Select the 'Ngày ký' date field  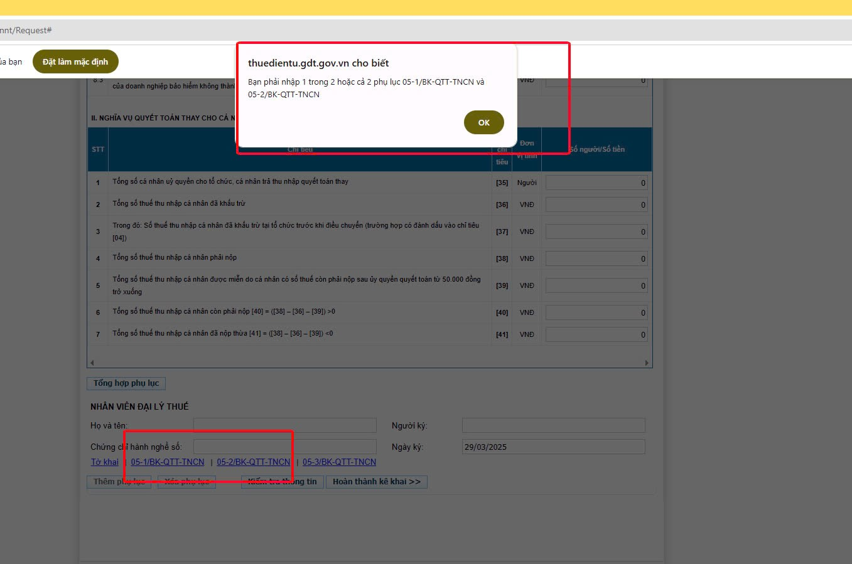(x=553, y=447)
